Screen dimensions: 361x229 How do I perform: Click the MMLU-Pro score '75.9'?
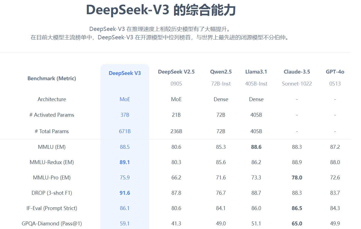pyautogui.click(x=125, y=177)
